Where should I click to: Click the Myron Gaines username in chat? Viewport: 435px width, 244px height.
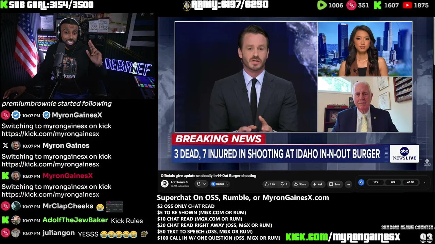pos(66,146)
